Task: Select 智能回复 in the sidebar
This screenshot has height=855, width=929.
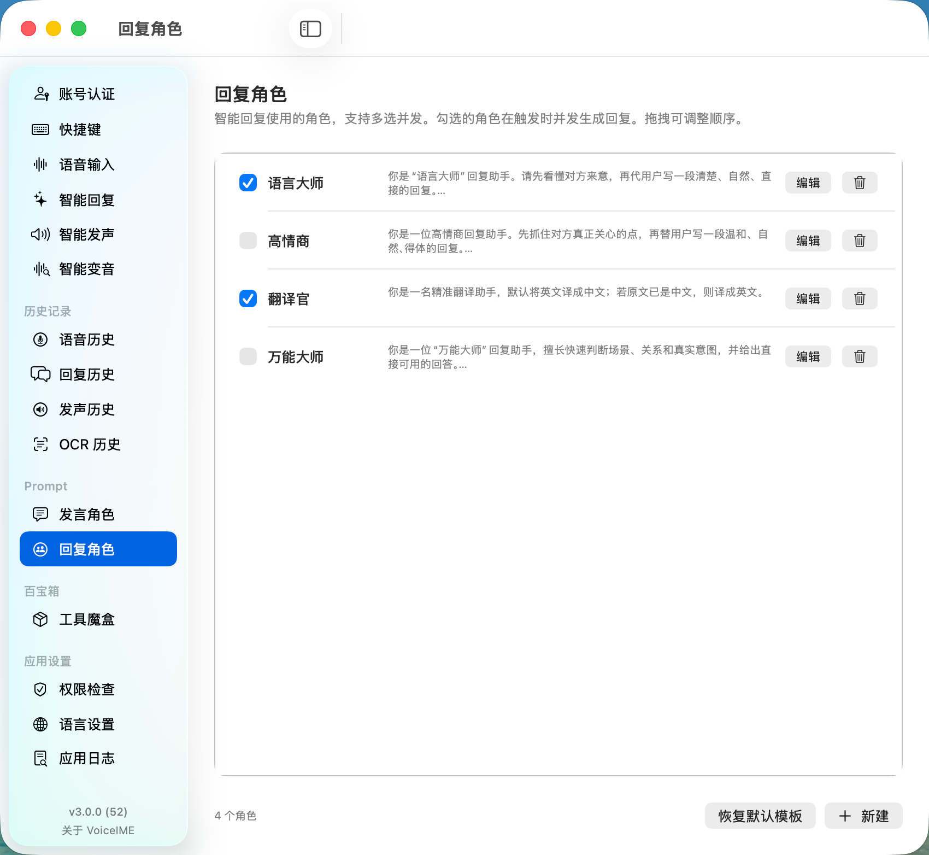Action: [98, 200]
